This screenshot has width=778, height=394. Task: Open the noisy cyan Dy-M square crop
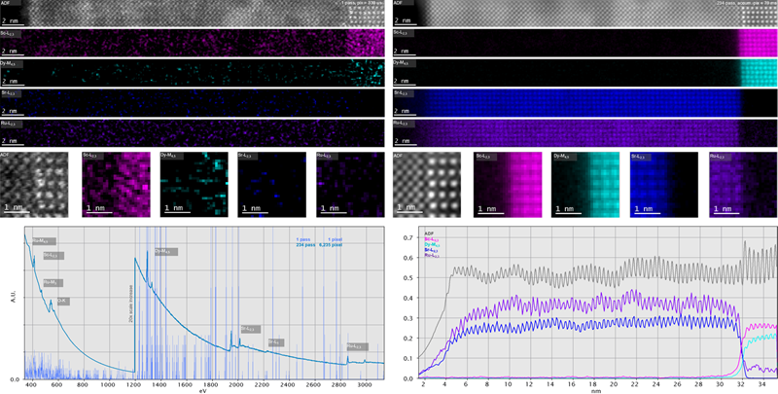[x=194, y=185]
